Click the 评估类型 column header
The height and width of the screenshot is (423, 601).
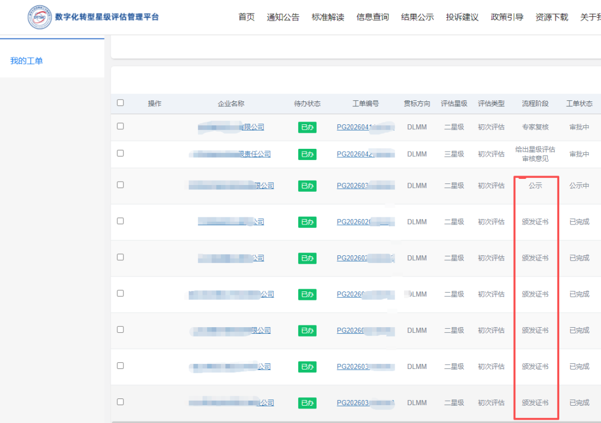pos(491,103)
